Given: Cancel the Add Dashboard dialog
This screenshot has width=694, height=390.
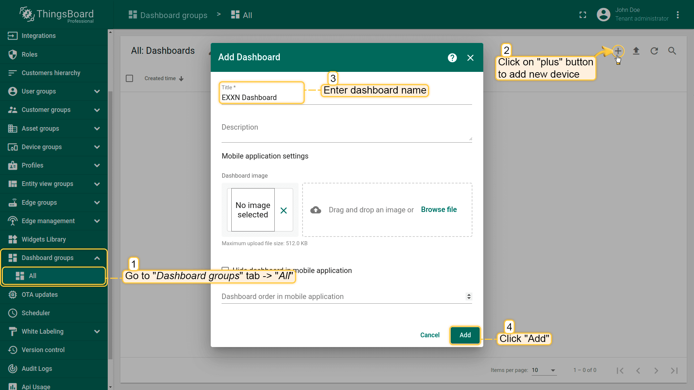Looking at the screenshot, I should (430, 335).
